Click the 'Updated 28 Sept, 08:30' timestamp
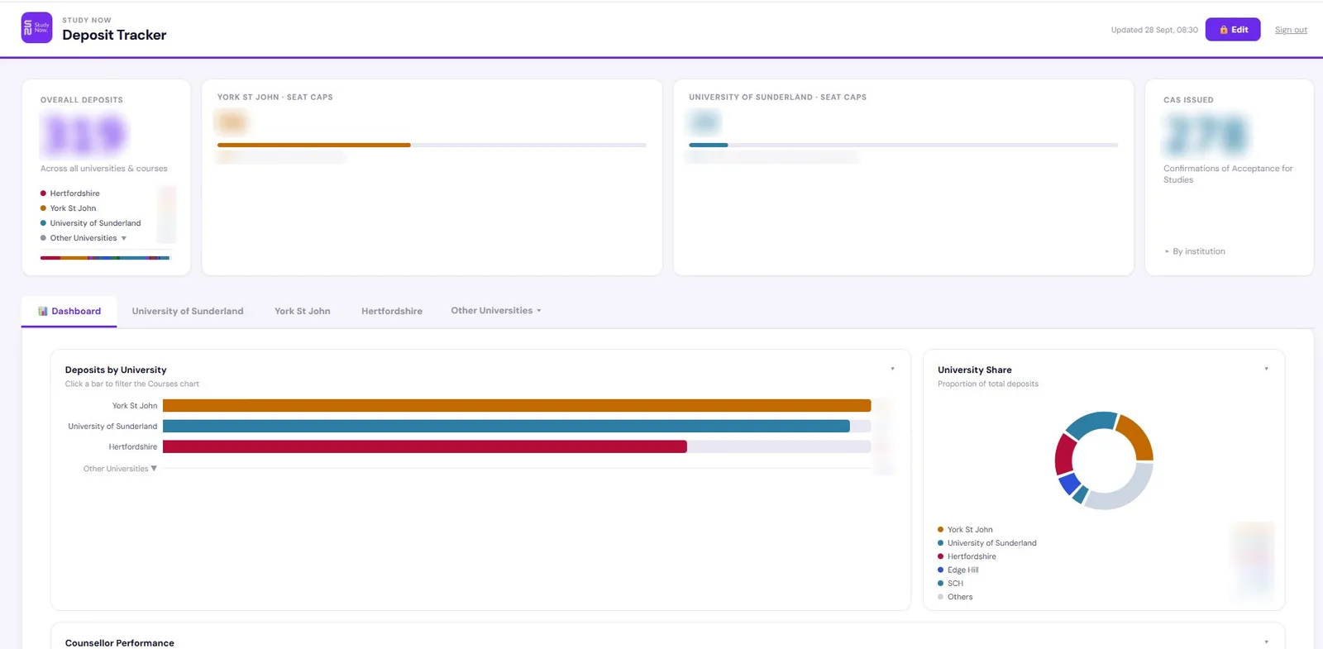Image resolution: width=1323 pixels, height=649 pixels. pos(1154,30)
